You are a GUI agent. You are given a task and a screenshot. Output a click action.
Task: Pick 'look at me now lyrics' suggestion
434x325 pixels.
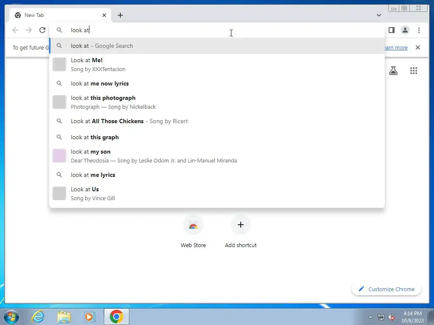pyautogui.click(x=217, y=83)
